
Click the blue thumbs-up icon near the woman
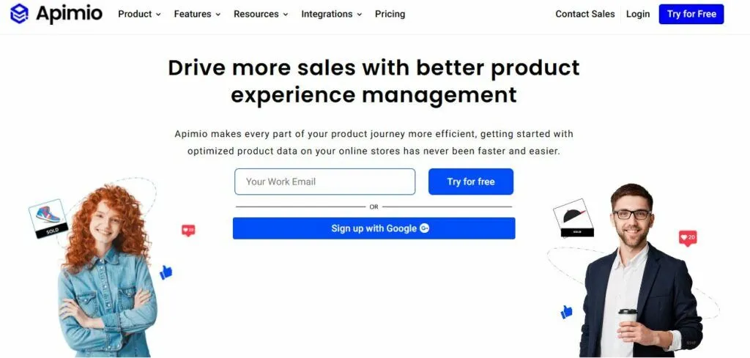(x=166, y=272)
